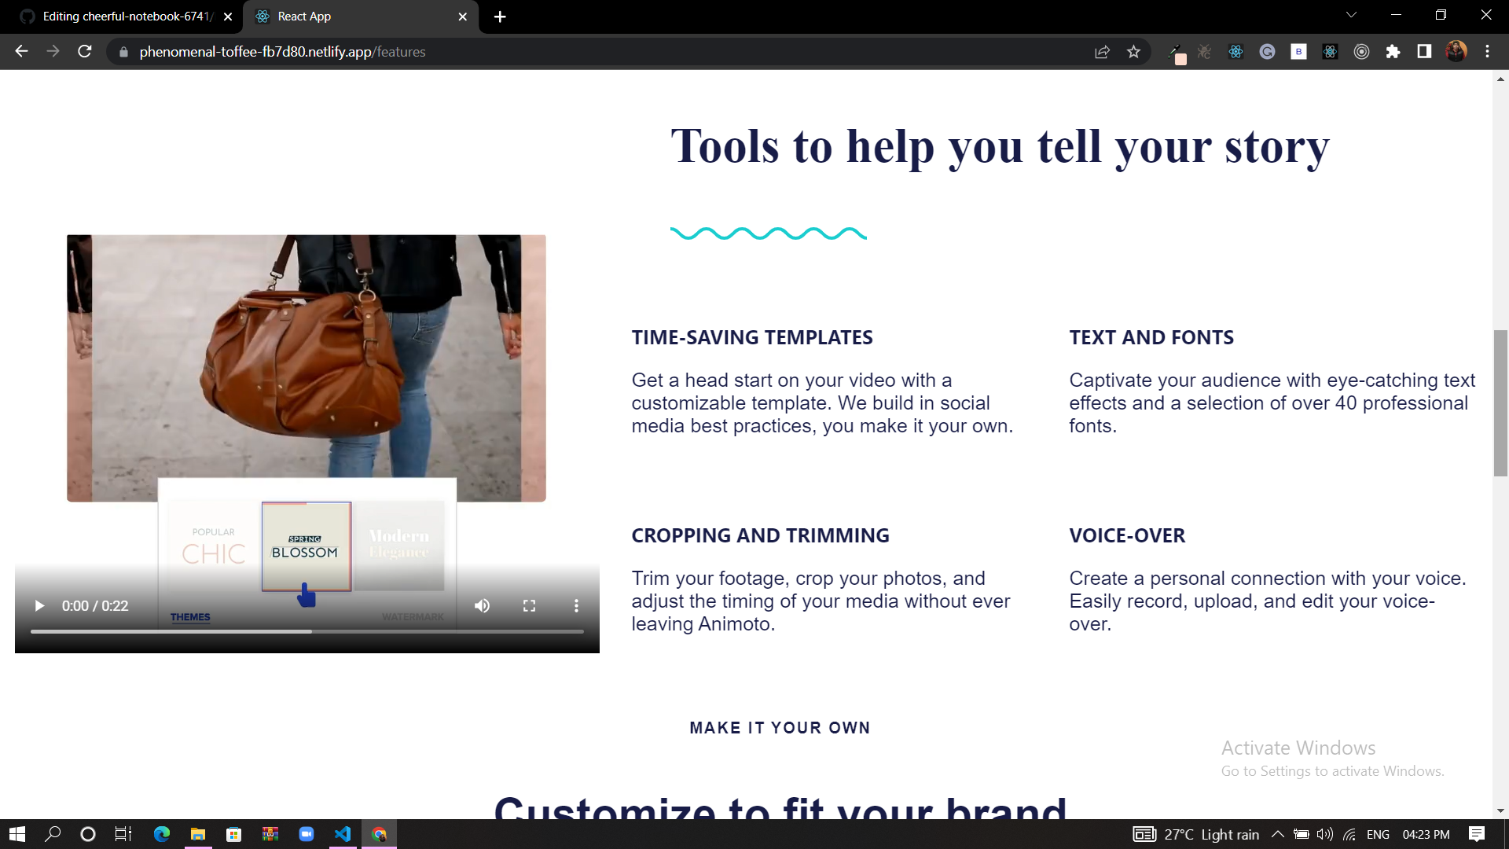Viewport: 1509px width, 849px height.
Task: Click the share icon in the address bar
Action: point(1102,52)
